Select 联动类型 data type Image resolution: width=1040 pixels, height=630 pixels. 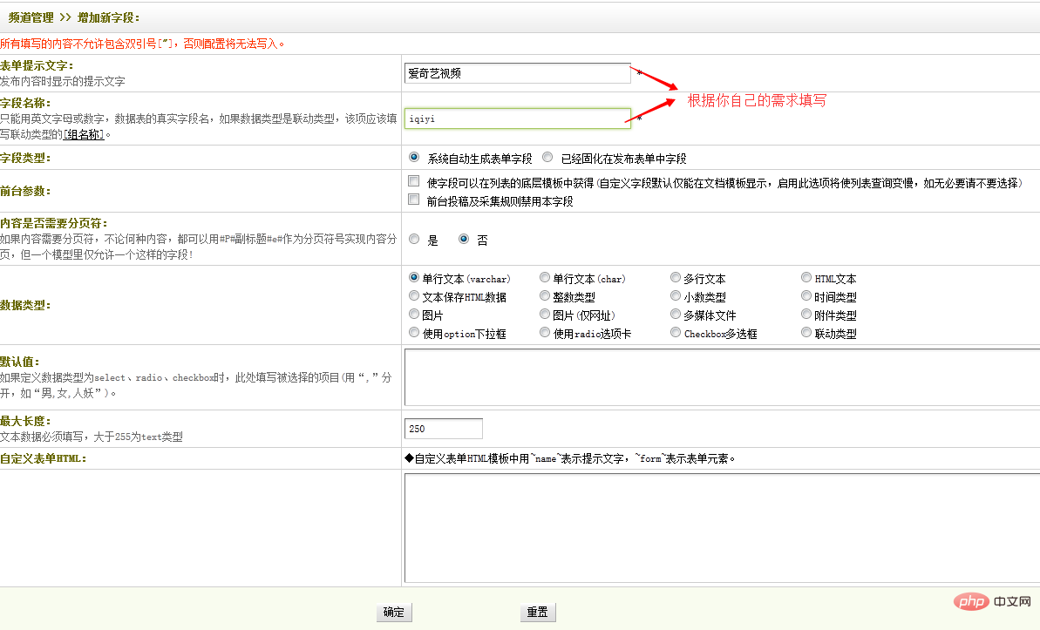tap(805, 332)
